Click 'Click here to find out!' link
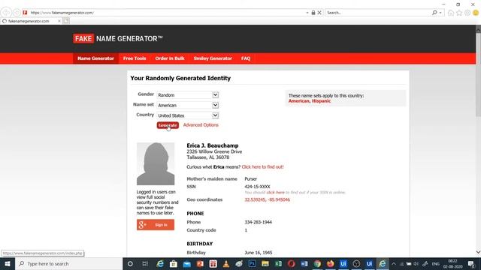This screenshot has height=270, width=481. [262, 166]
